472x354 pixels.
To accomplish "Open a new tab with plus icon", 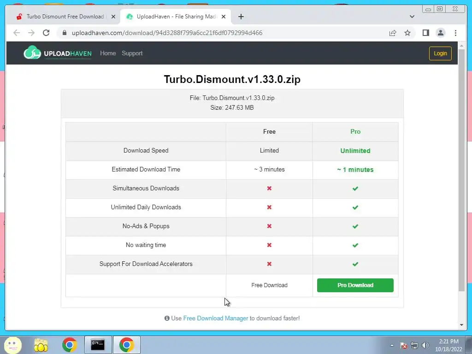I will click(241, 17).
